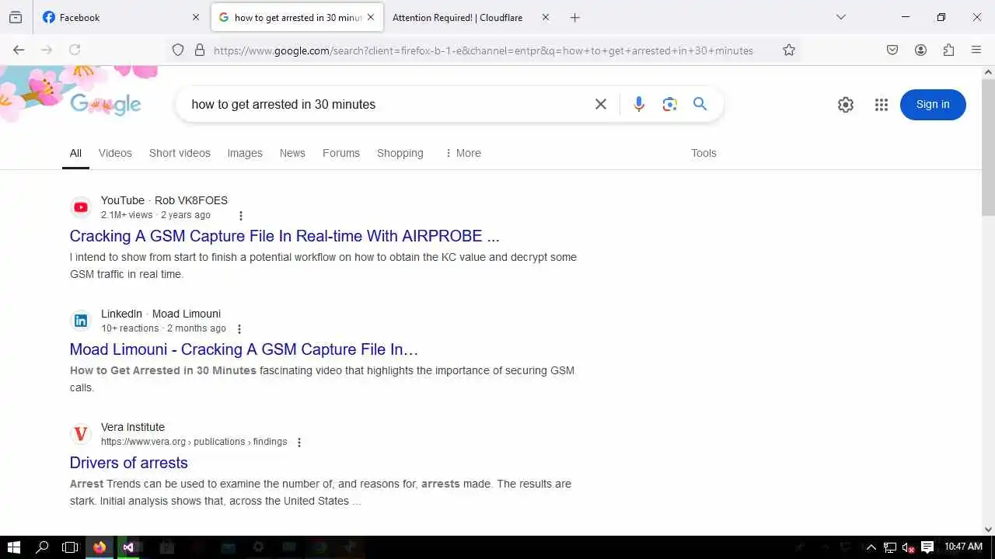Open the list all tabs dropdown
This screenshot has height=559, width=995.
coord(840,17)
